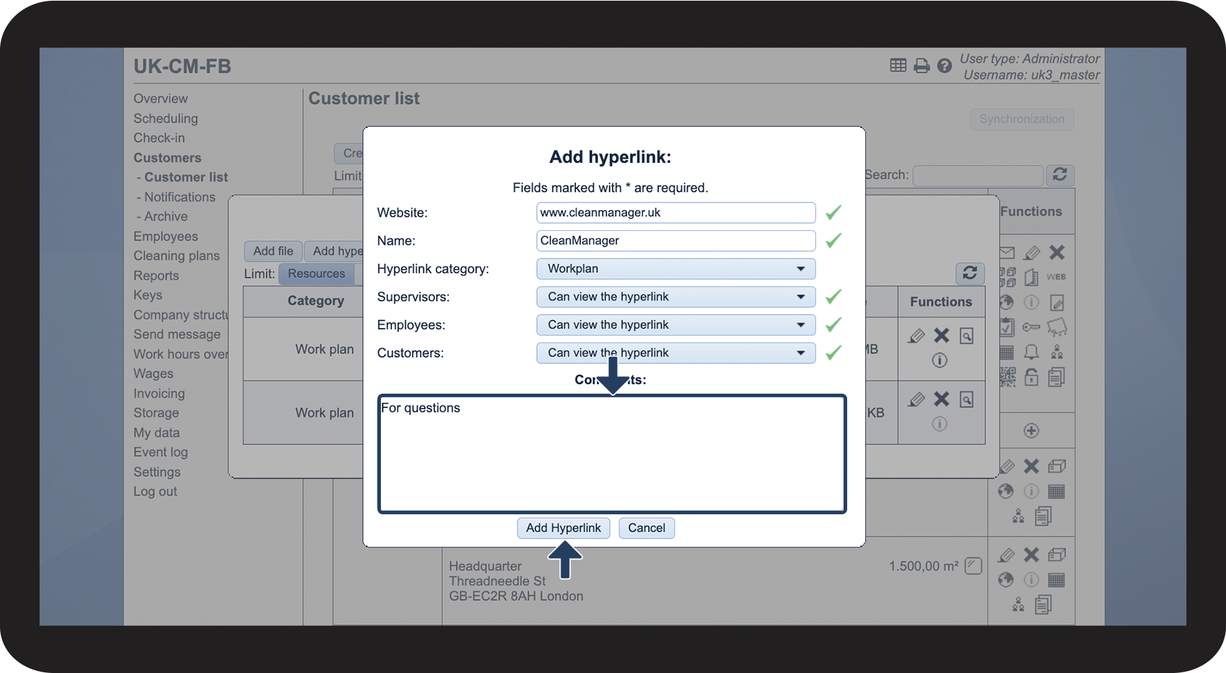Screen dimensions: 1226x673
Task: Focus the Comments text area
Action: 612,454
